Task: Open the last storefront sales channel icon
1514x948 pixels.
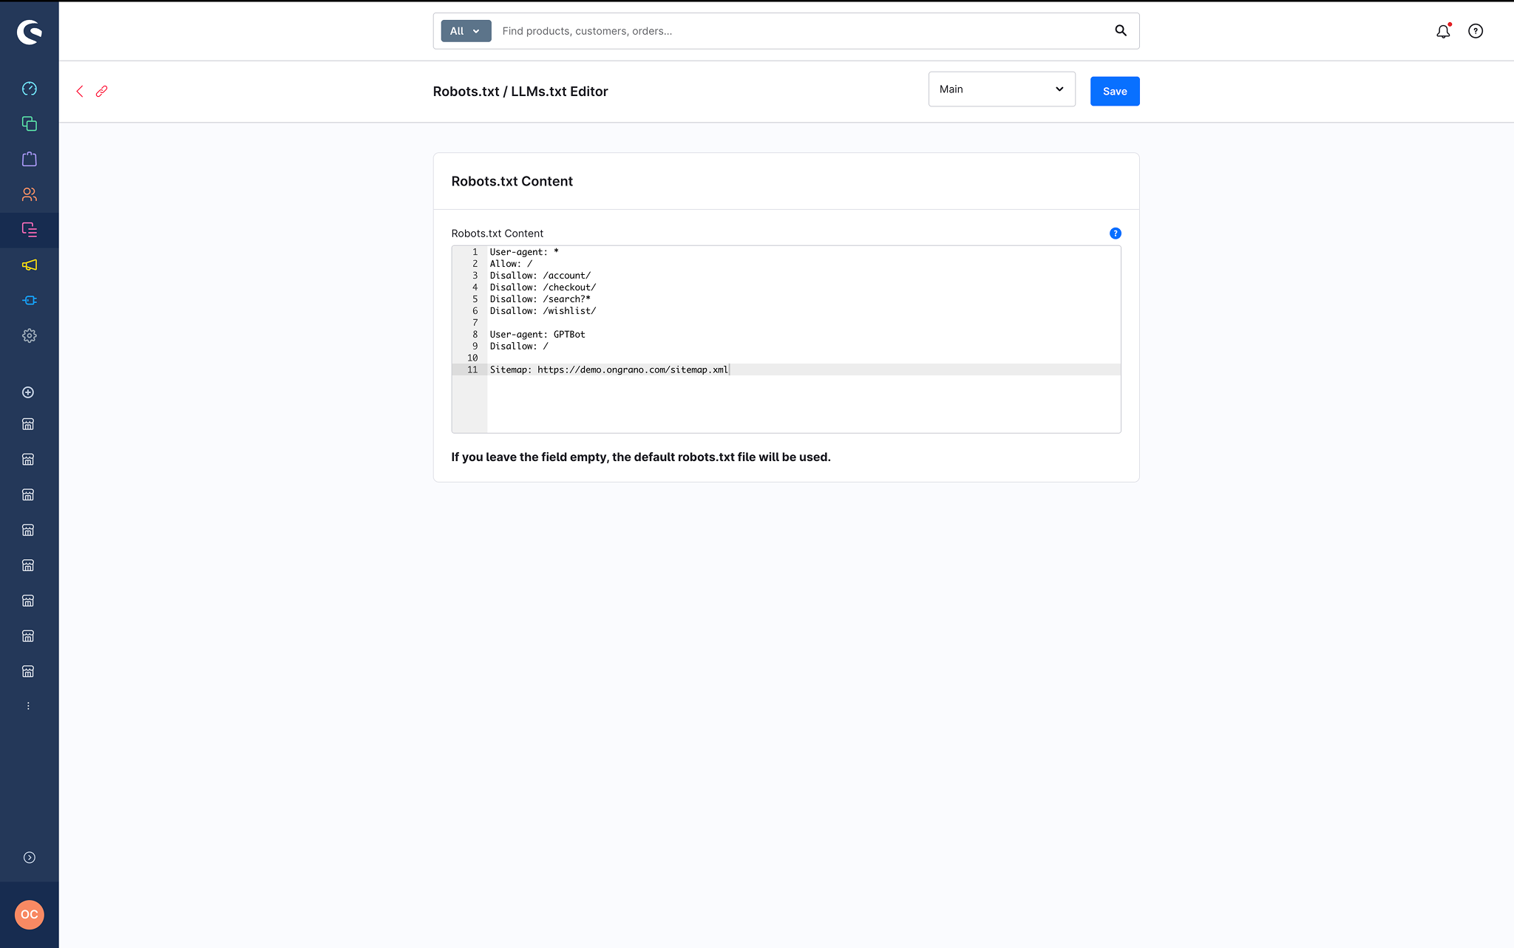Action: click(28, 672)
